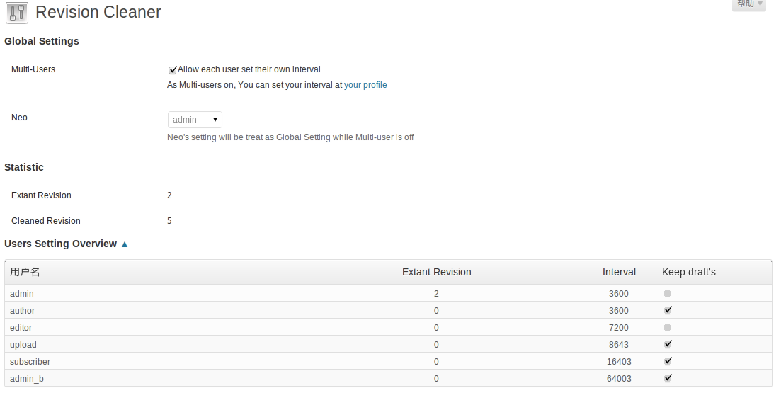The height and width of the screenshot is (393, 781).
Task: Click the Interval column header
Action: tap(619, 272)
